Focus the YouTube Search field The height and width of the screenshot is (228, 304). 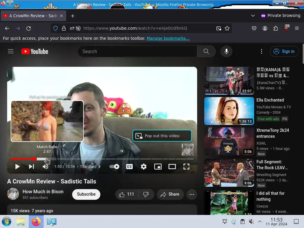click(x=137, y=51)
